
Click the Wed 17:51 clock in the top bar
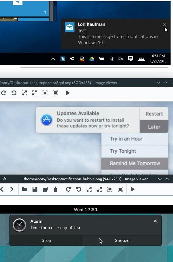[x=86, y=210]
